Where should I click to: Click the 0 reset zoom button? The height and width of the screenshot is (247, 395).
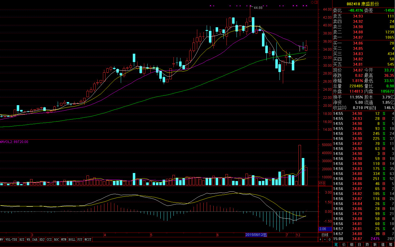[329, 239]
